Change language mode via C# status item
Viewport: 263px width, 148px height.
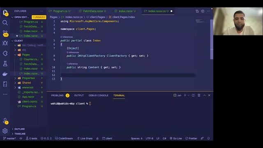(164, 138)
